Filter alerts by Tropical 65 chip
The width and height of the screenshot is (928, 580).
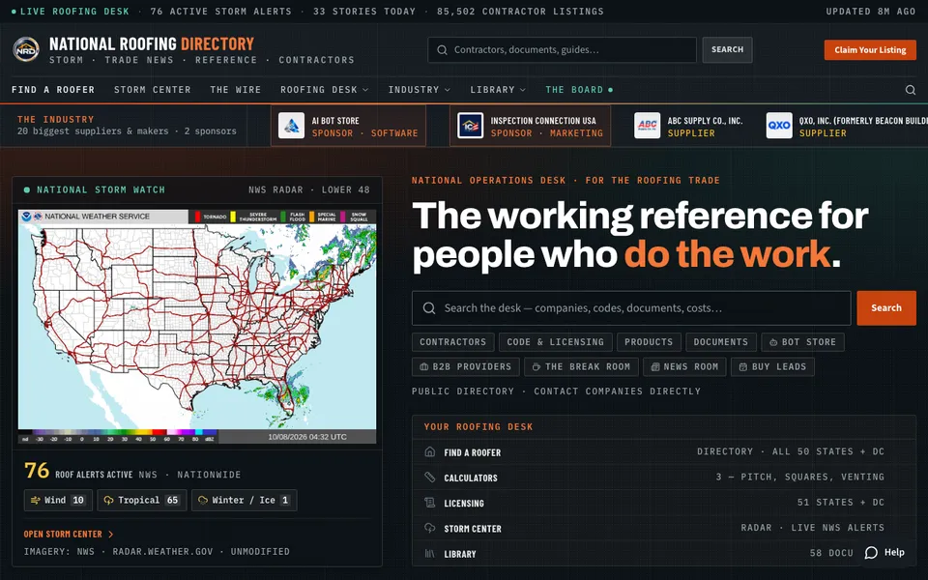142,500
